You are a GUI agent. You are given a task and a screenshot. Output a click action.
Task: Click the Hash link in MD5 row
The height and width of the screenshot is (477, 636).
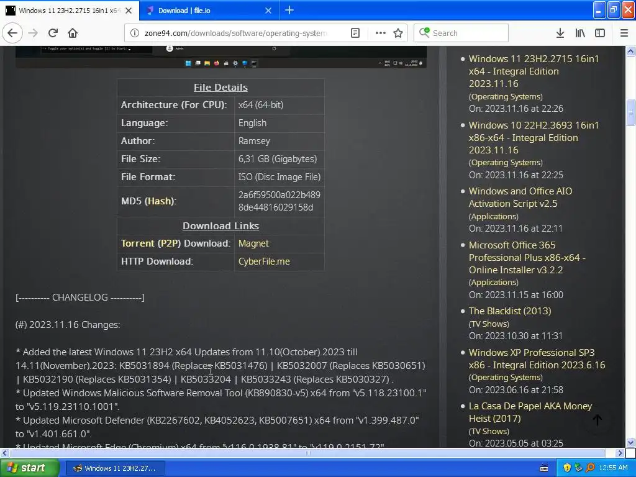point(160,201)
